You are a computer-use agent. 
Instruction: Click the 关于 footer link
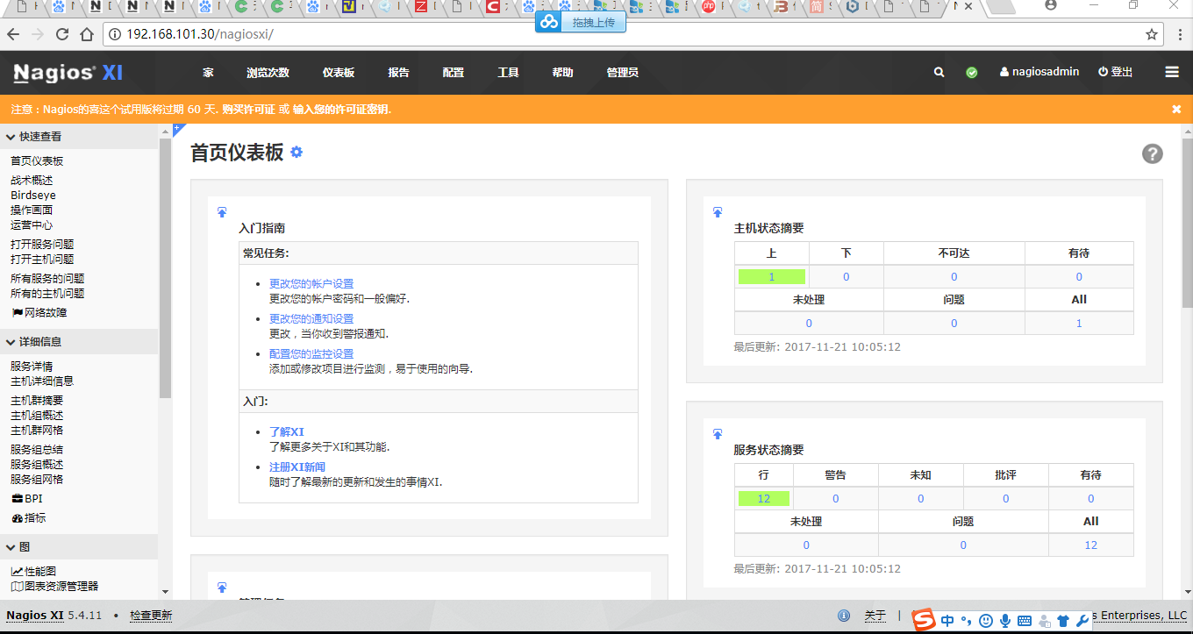click(x=875, y=616)
